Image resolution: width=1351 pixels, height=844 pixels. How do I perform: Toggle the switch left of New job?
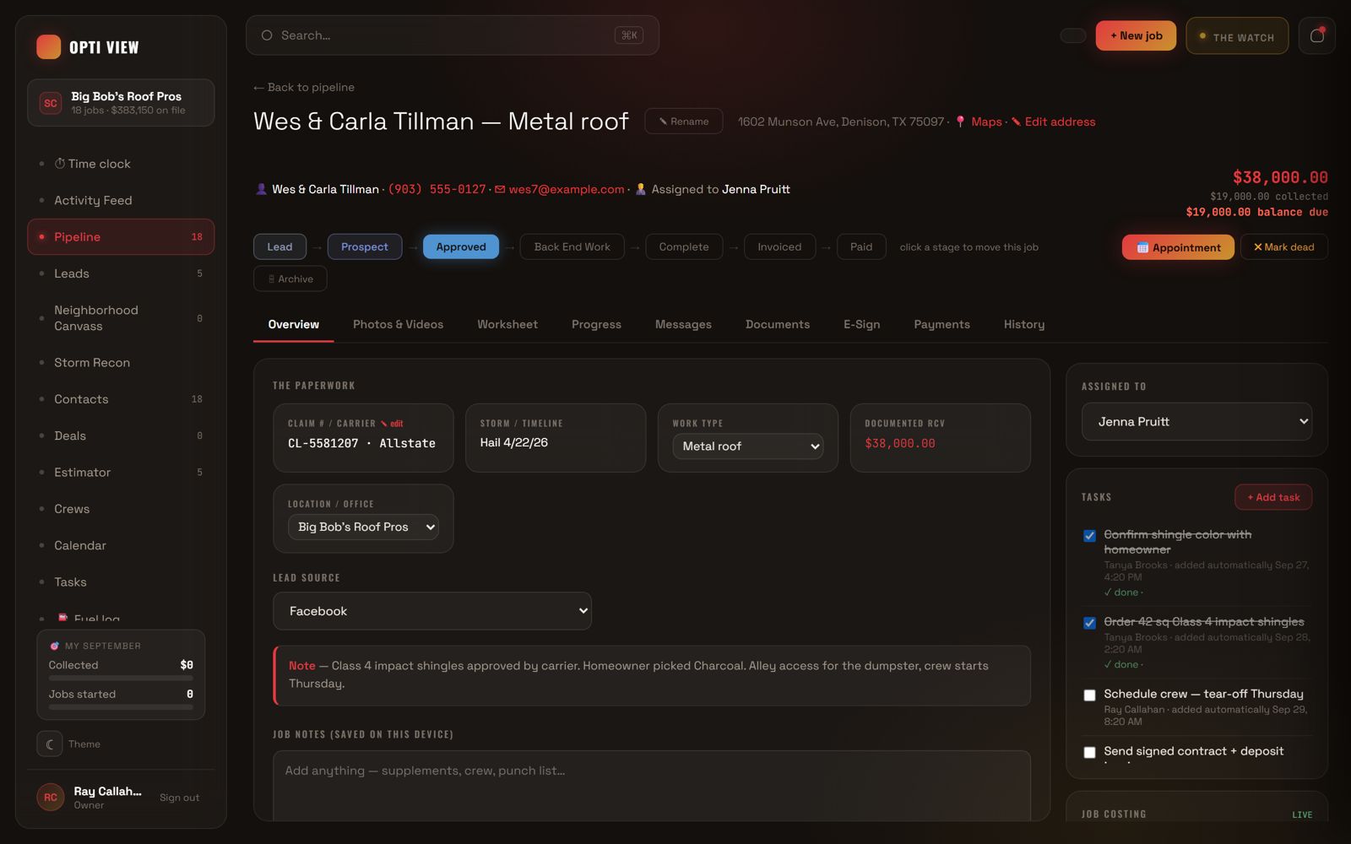1073,35
